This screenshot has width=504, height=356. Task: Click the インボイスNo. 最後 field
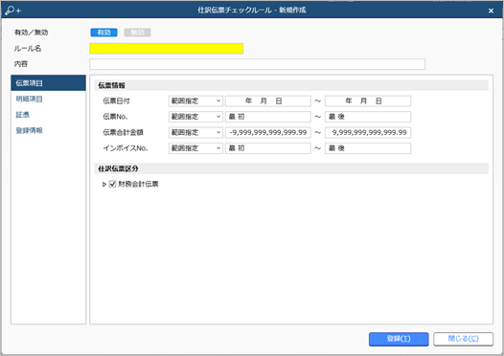pos(368,148)
